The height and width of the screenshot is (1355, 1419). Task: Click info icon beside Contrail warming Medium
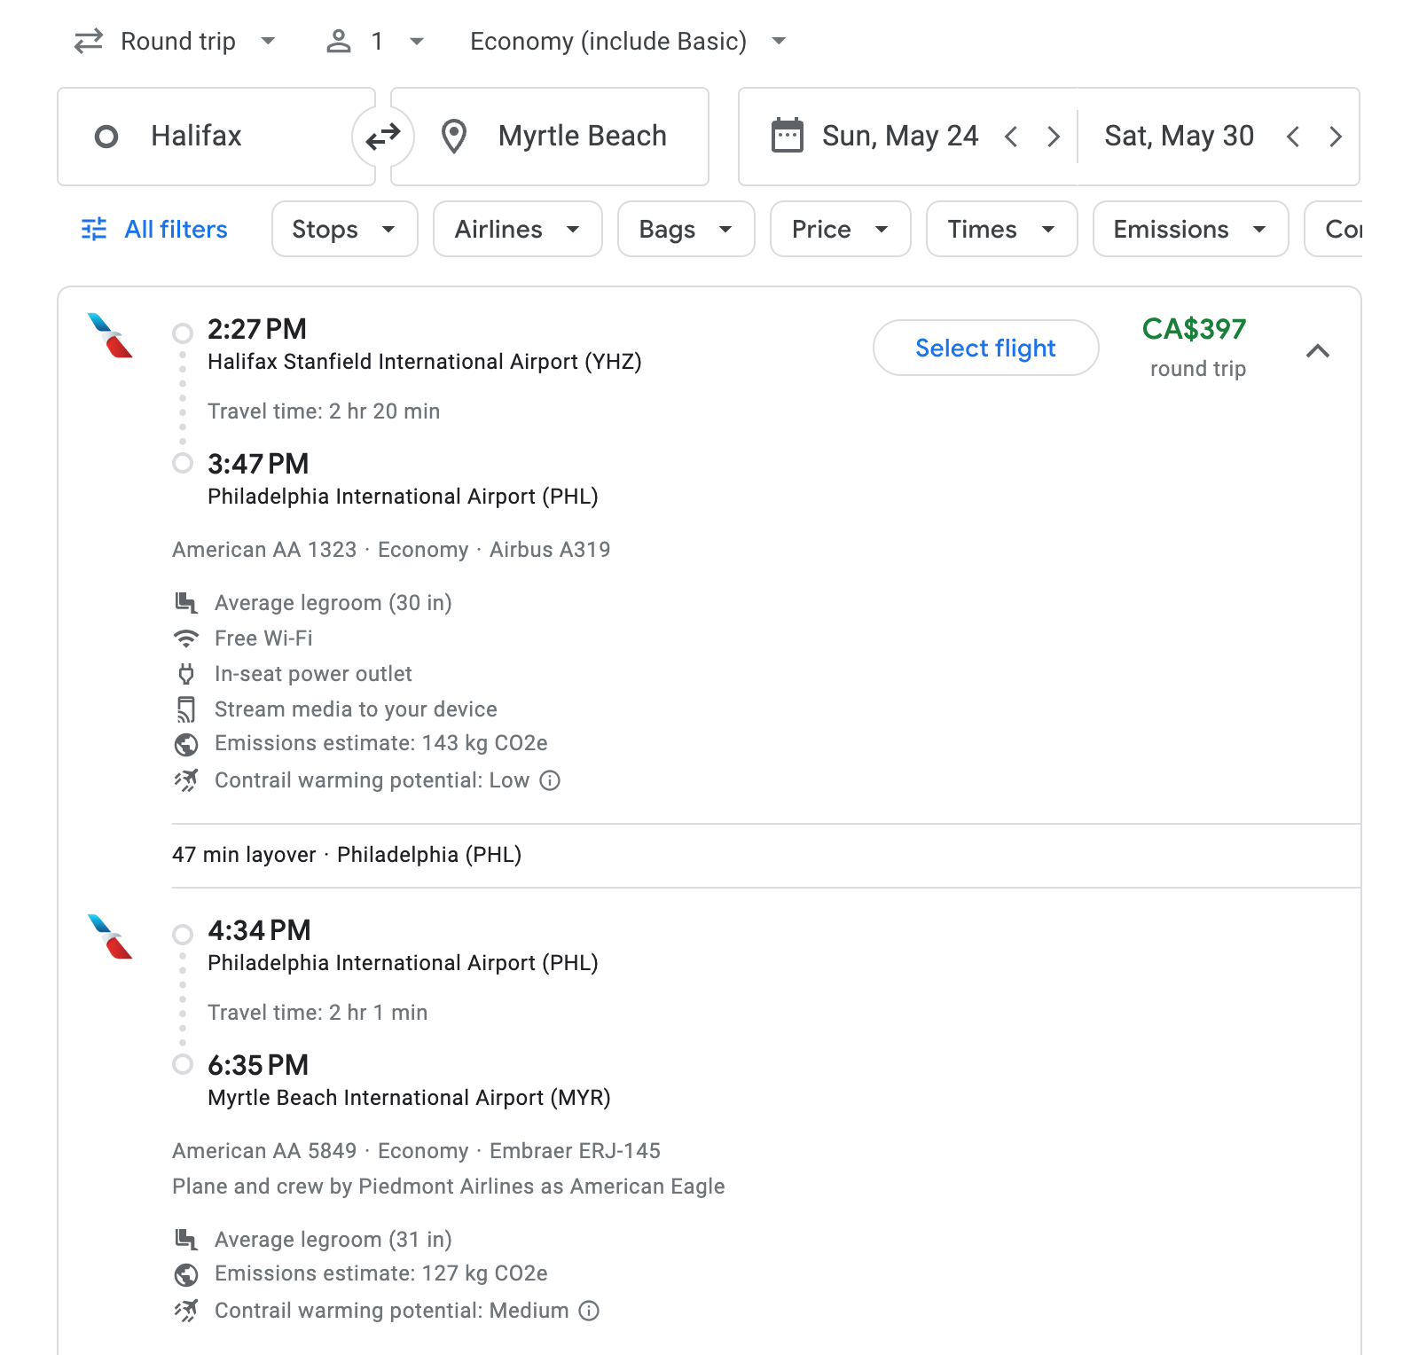point(589,1311)
